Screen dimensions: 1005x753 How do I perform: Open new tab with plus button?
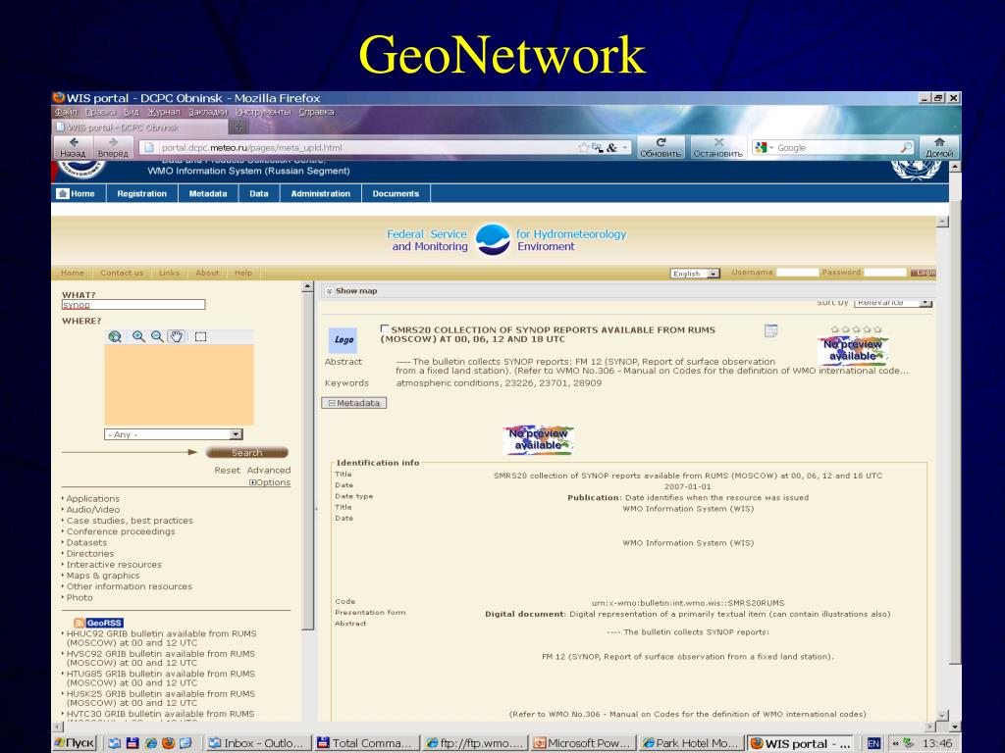pos(238,126)
